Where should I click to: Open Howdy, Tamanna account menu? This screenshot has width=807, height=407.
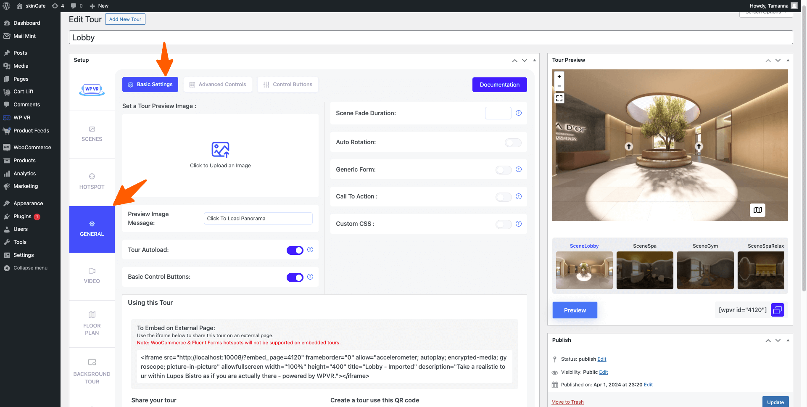point(773,6)
